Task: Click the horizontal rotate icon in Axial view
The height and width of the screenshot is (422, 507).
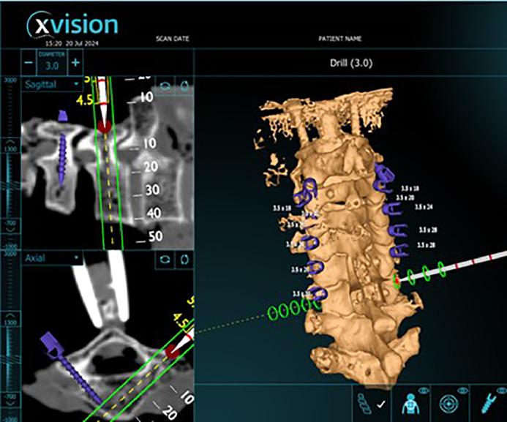Action: pos(165,260)
